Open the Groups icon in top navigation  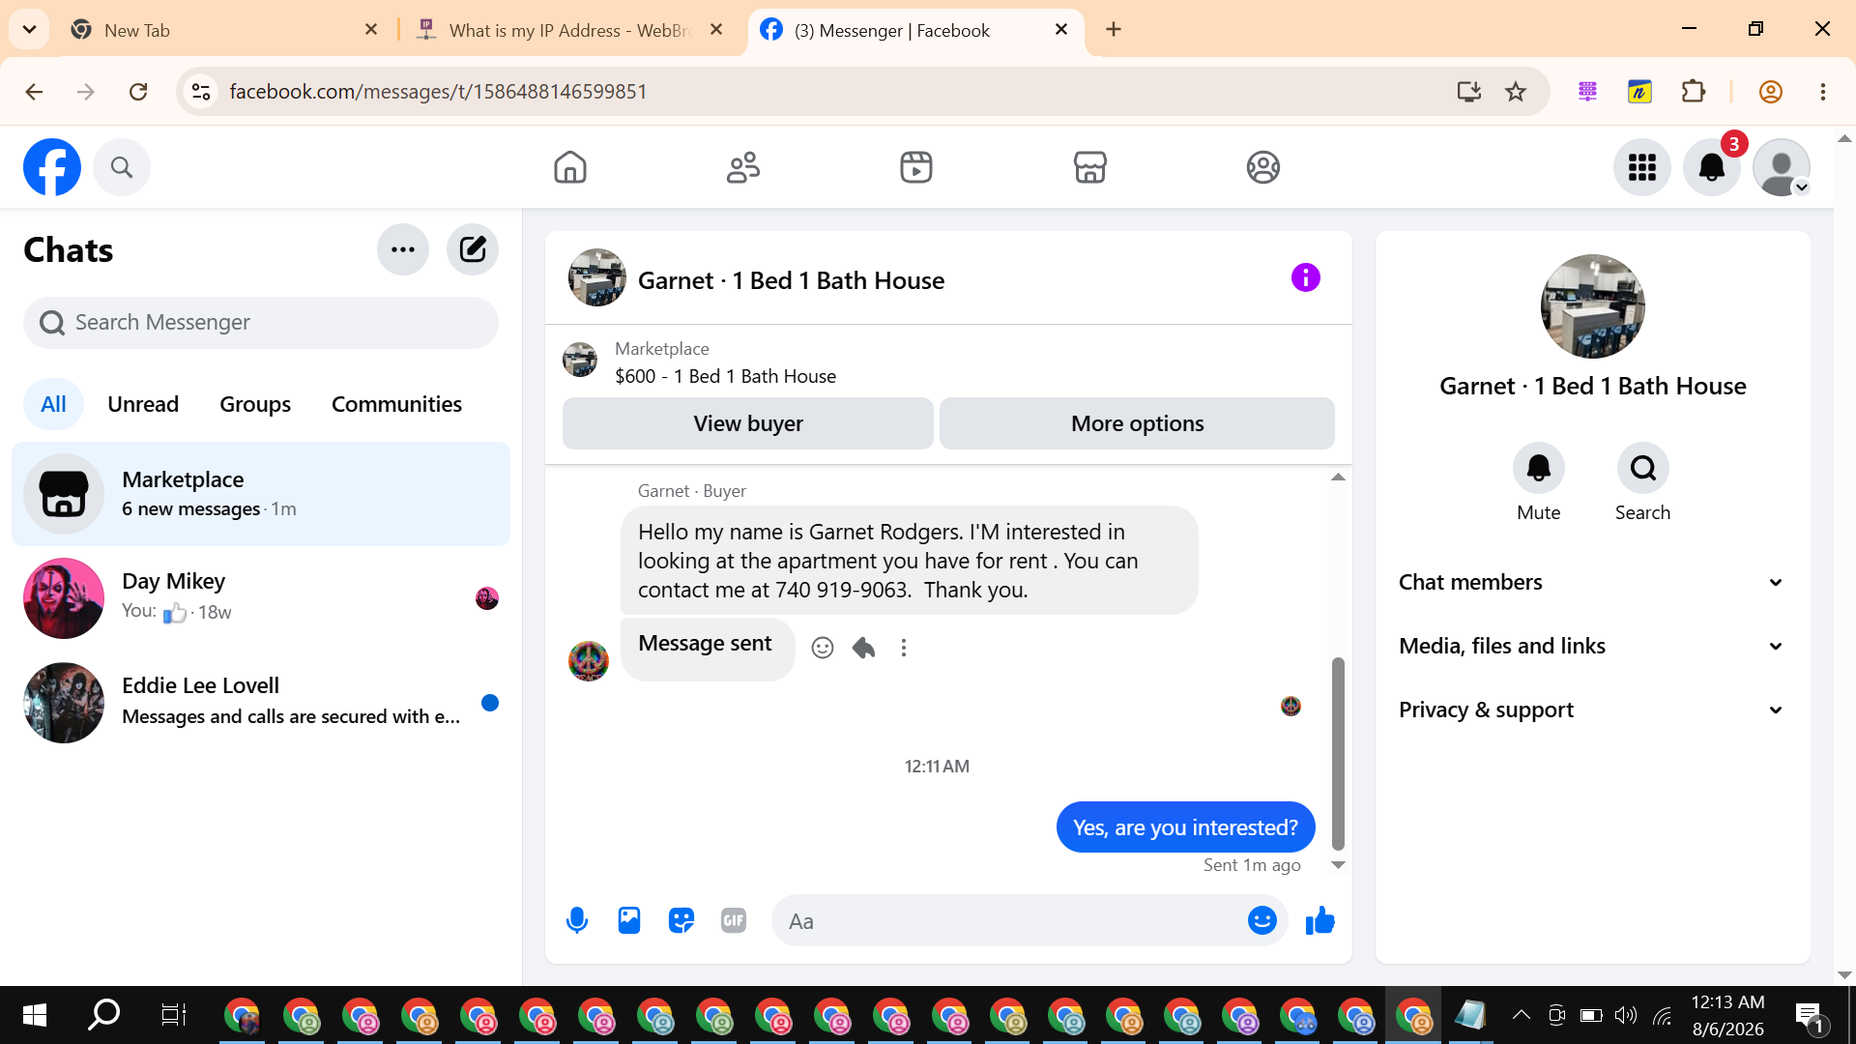click(1263, 167)
